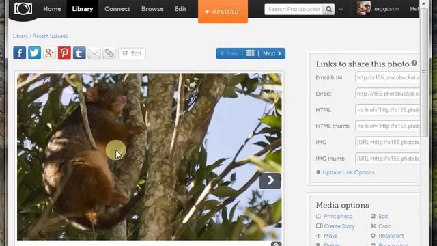The width and height of the screenshot is (437, 246).
Task: Click the Create Story link
Action: 339,226
